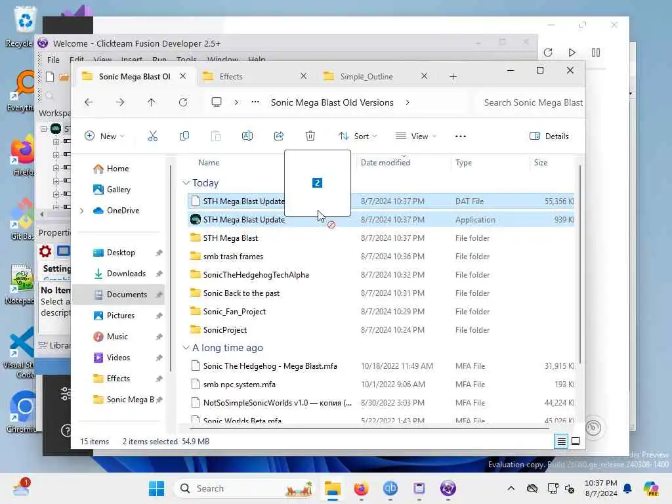Click the This PC monitor icon in address bar
Viewport: 672px width, 504px height.
pos(217,102)
